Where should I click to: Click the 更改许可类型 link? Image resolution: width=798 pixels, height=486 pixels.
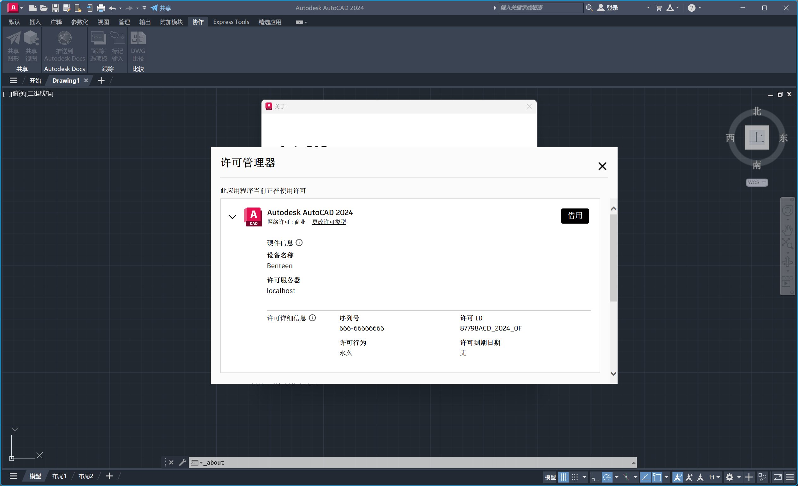pos(329,222)
